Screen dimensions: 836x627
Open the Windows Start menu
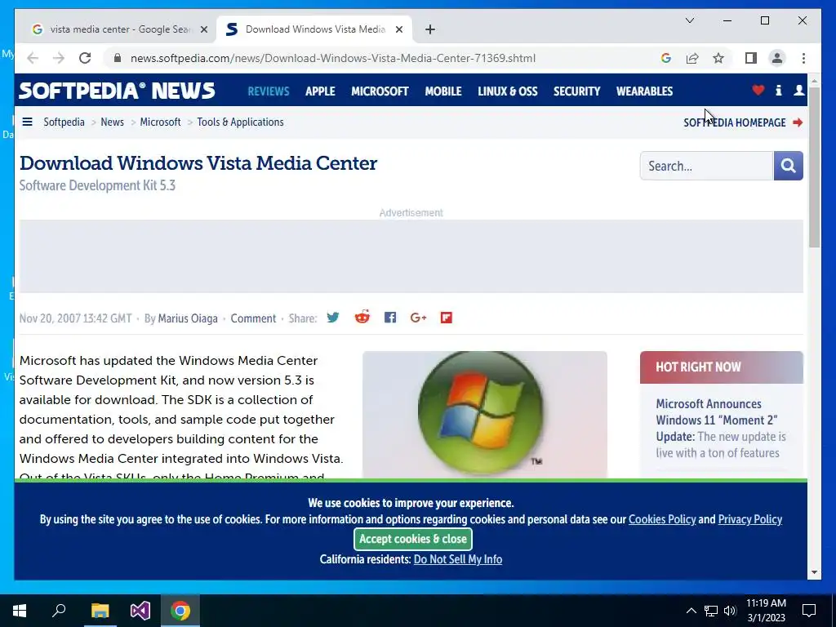(x=20, y=611)
